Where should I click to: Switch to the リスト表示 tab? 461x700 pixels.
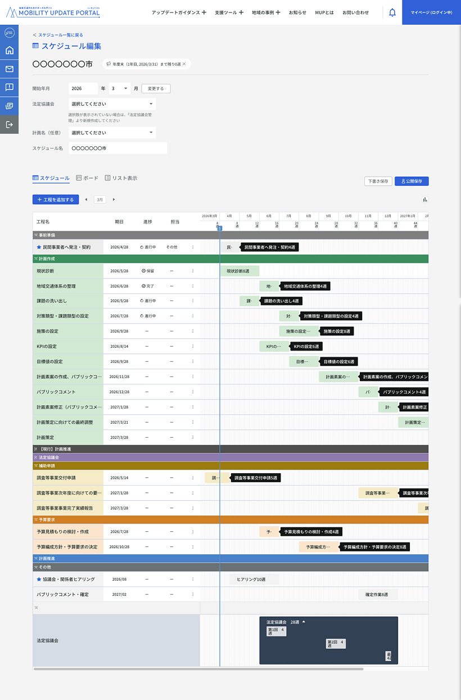(121, 178)
